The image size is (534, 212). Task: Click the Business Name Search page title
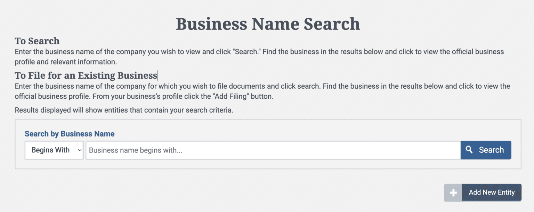coord(268,24)
